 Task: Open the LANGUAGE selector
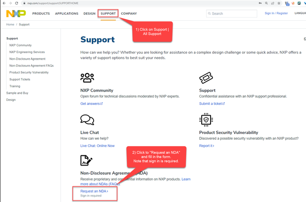[x=300, y=13]
